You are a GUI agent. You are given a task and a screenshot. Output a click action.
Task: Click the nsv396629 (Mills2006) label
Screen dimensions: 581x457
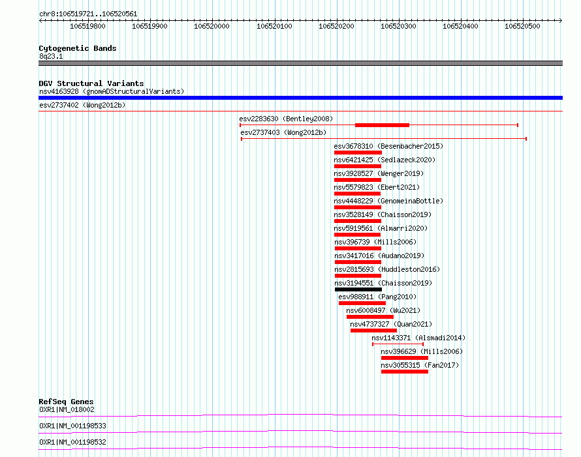pos(422,351)
